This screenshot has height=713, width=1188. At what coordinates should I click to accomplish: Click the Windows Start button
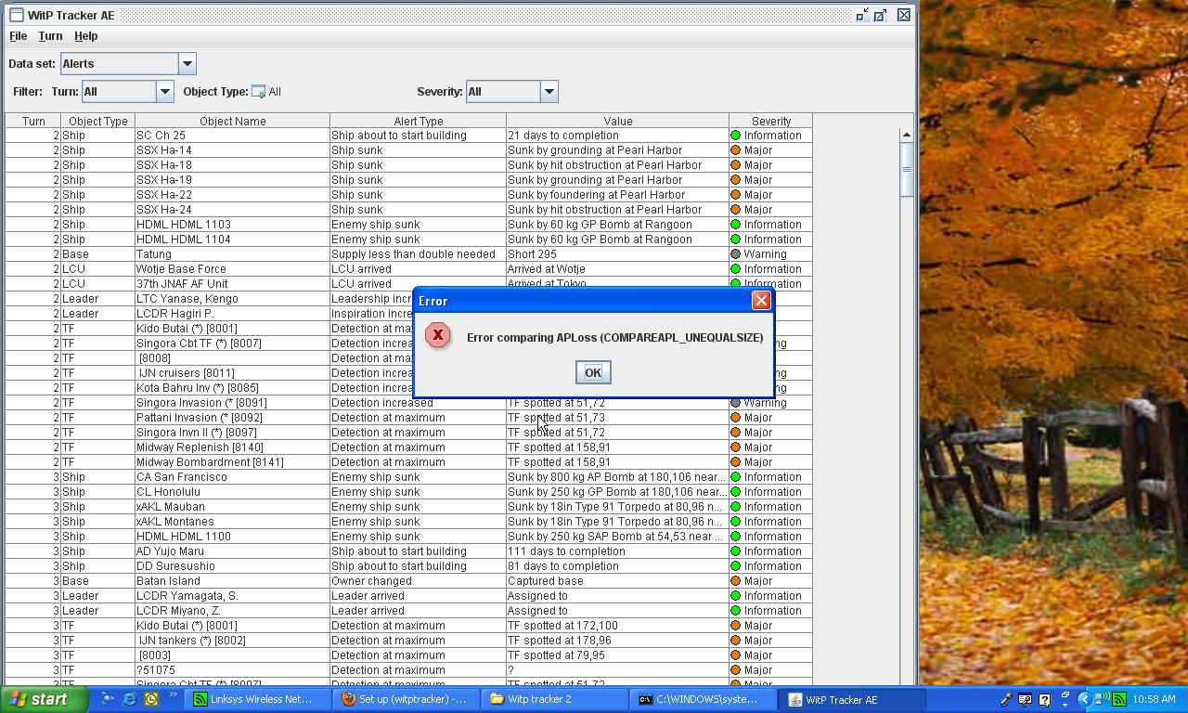45,700
